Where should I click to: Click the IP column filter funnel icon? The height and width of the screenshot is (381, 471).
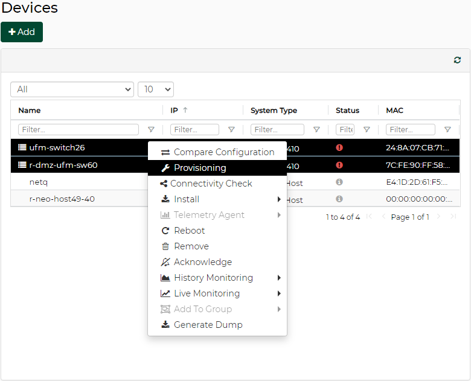[231, 130]
